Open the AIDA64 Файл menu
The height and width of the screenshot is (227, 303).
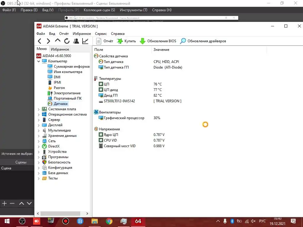(41, 34)
